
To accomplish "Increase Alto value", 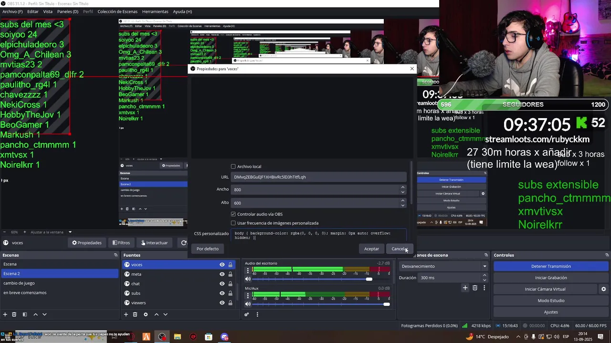I will [x=403, y=201].
